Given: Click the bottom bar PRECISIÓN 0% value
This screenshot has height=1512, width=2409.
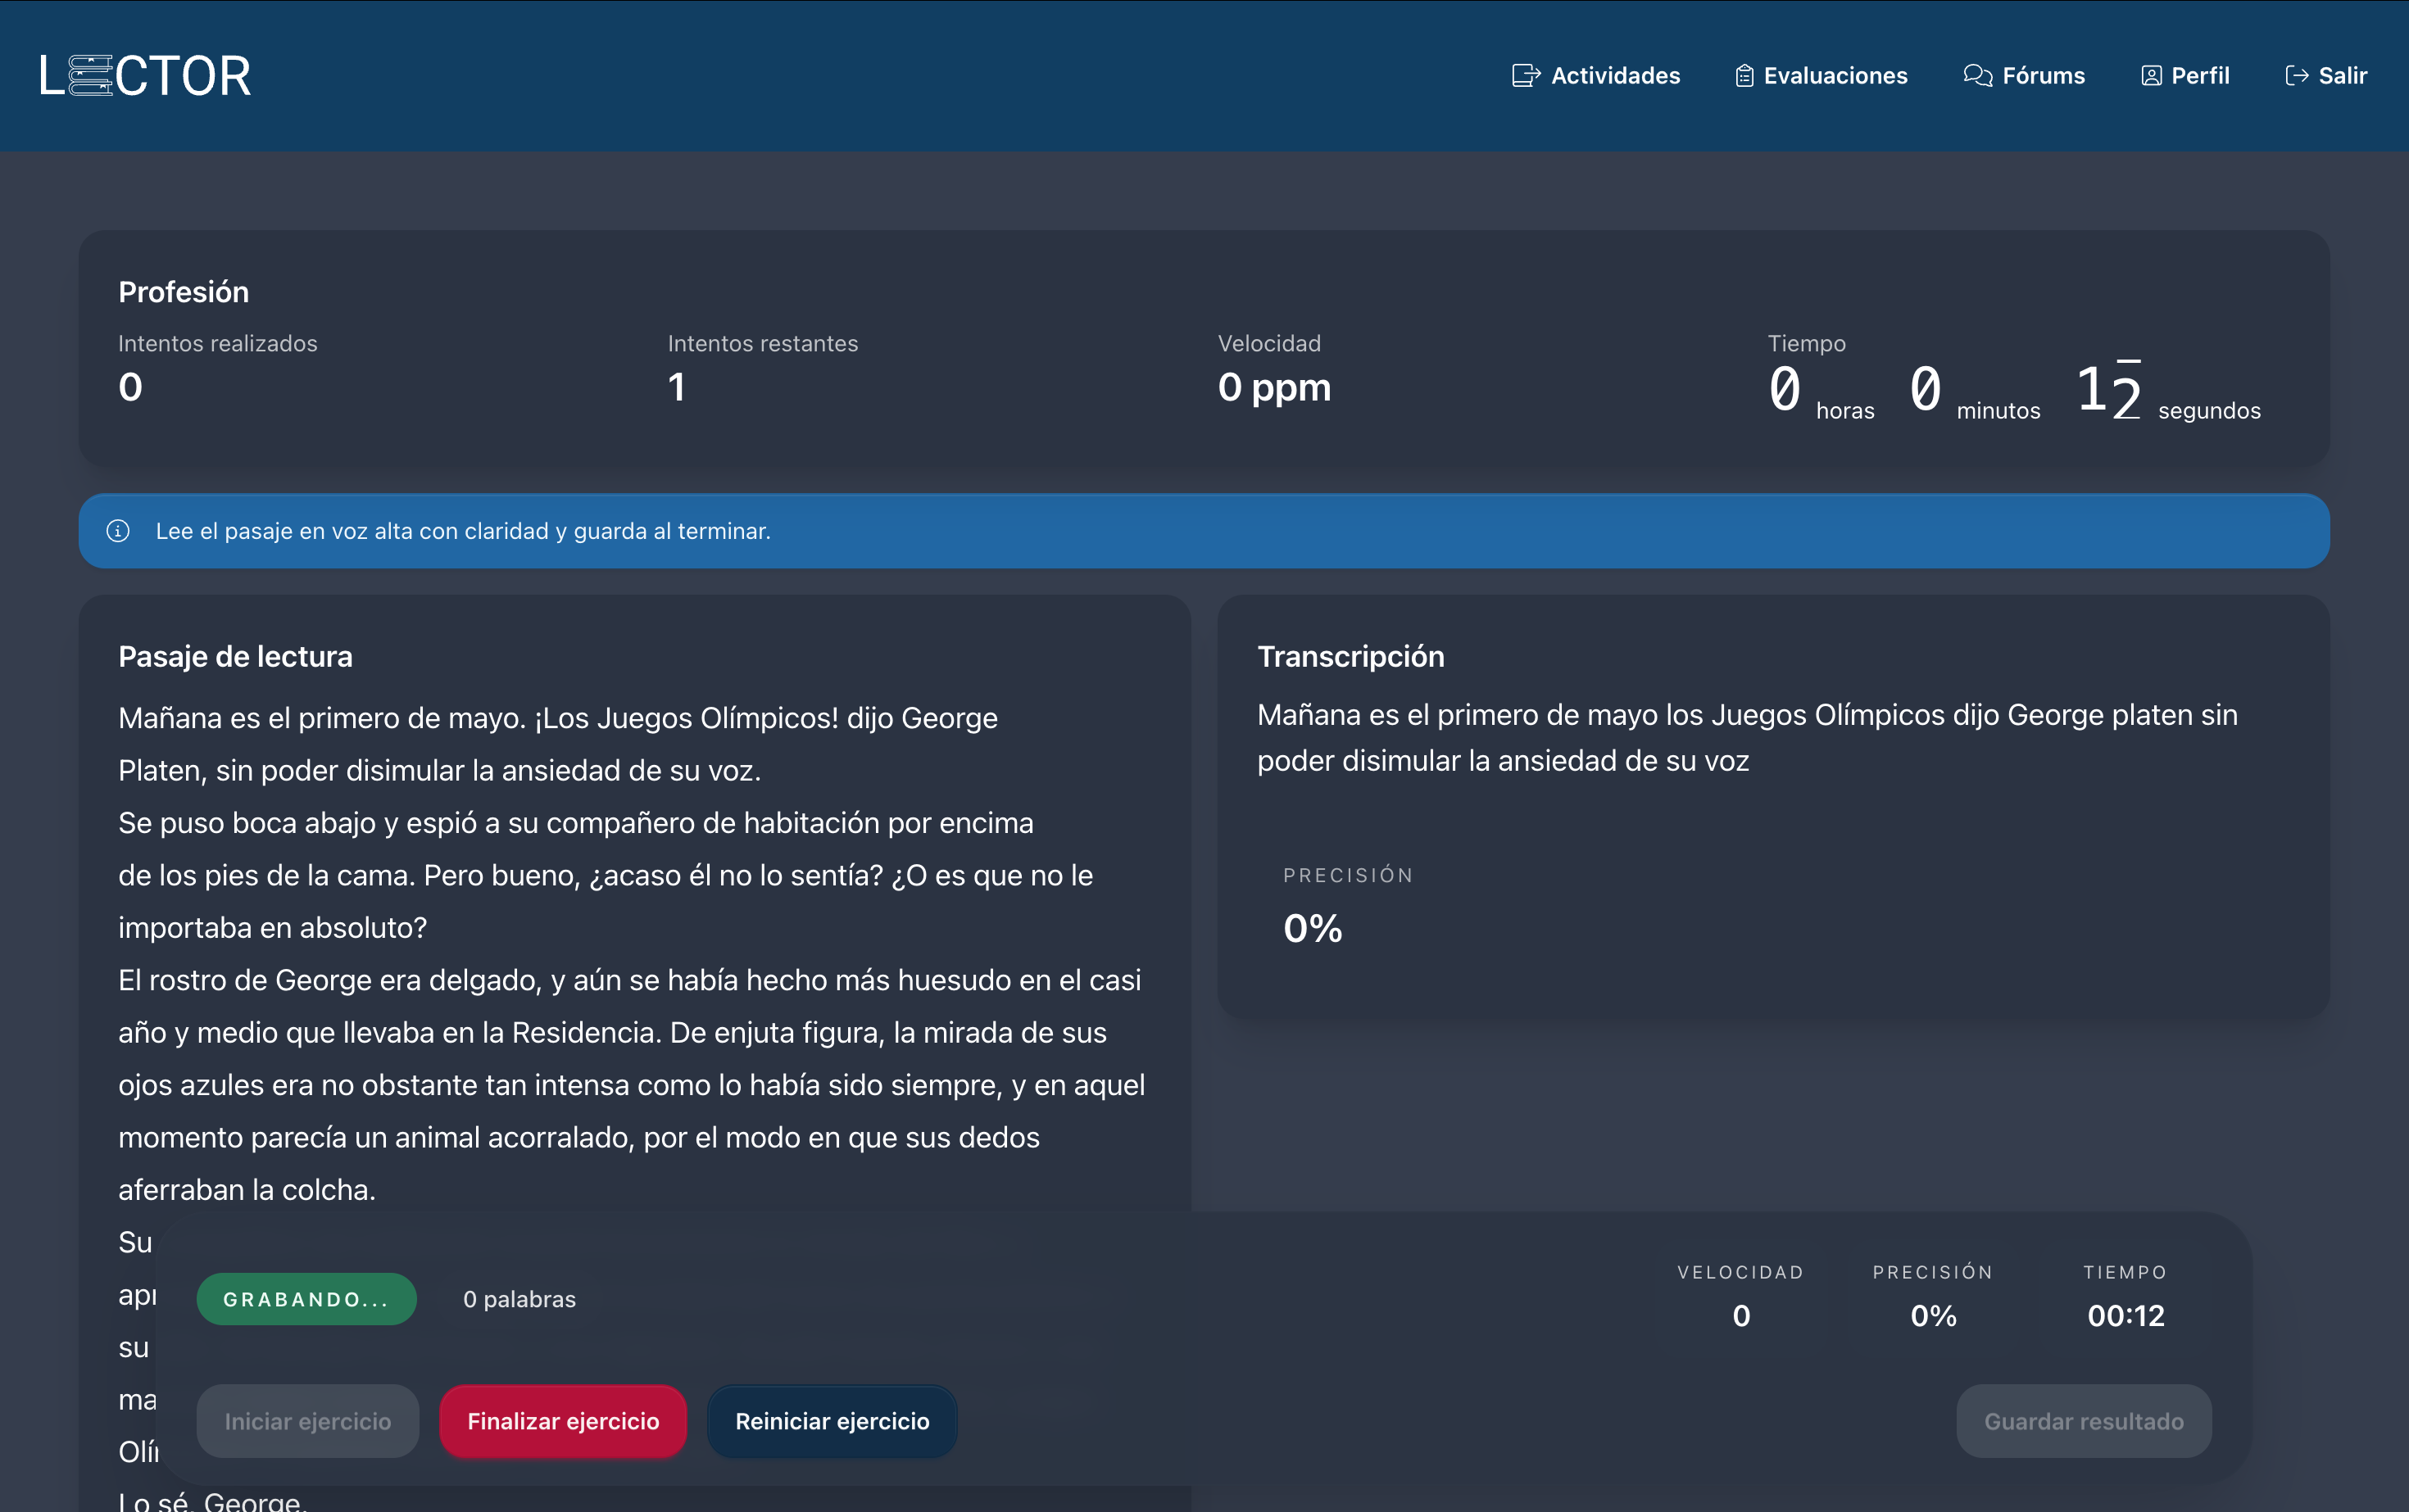Looking at the screenshot, I should [x=1934, y=1316].
